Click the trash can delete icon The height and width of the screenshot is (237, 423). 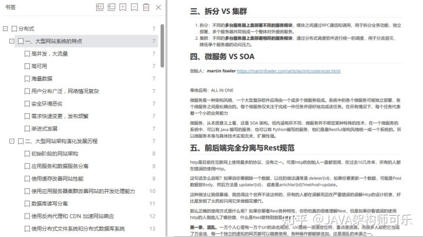(146, 7)
